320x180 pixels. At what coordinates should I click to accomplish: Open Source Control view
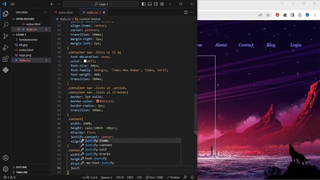tap(5, 36)
